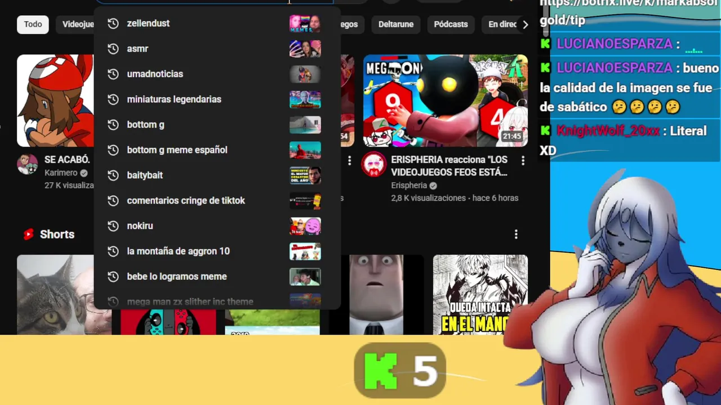
Task: Open thumbnail preview next to asmr
Action: click(305, 48)
